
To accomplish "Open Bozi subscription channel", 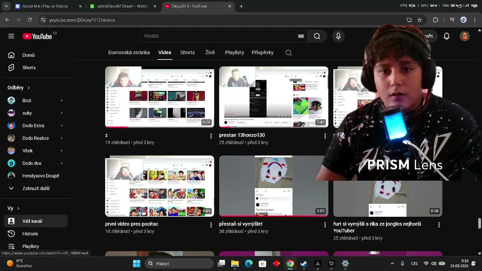I will tap(36, 100).
